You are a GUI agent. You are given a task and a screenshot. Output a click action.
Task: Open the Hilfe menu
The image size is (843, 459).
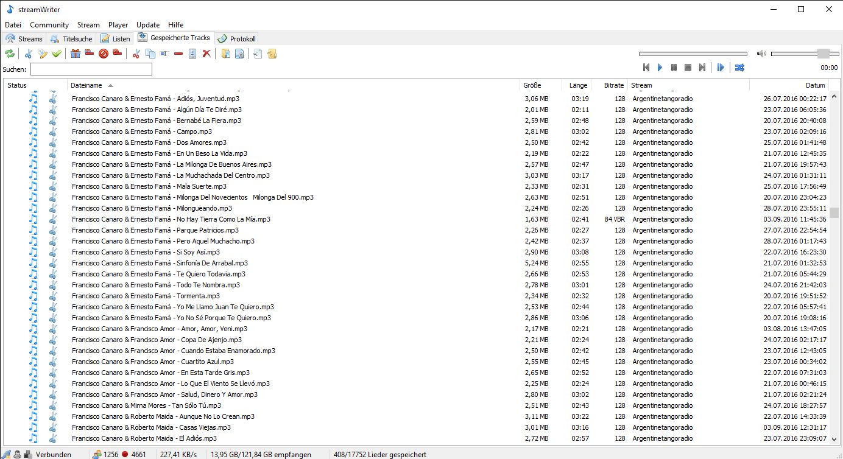[x=175, y=25]
